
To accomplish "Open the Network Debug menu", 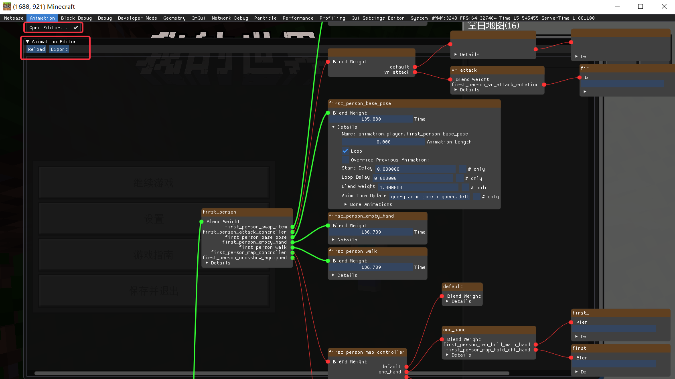I will click(230, 18).
